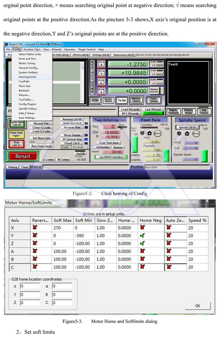Click the Feed Hold button
This screenshot has height=337, width=222.
16,134
